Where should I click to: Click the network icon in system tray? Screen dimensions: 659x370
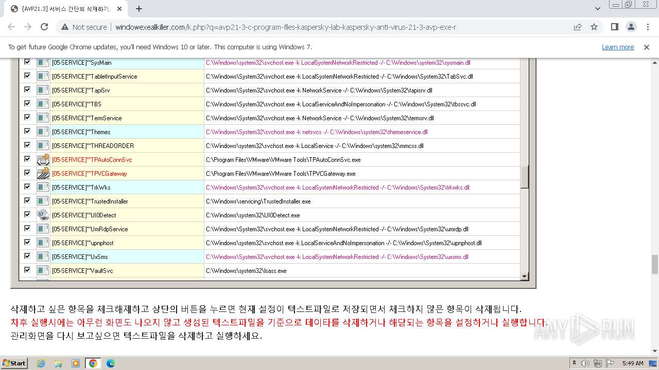[598, 363]
